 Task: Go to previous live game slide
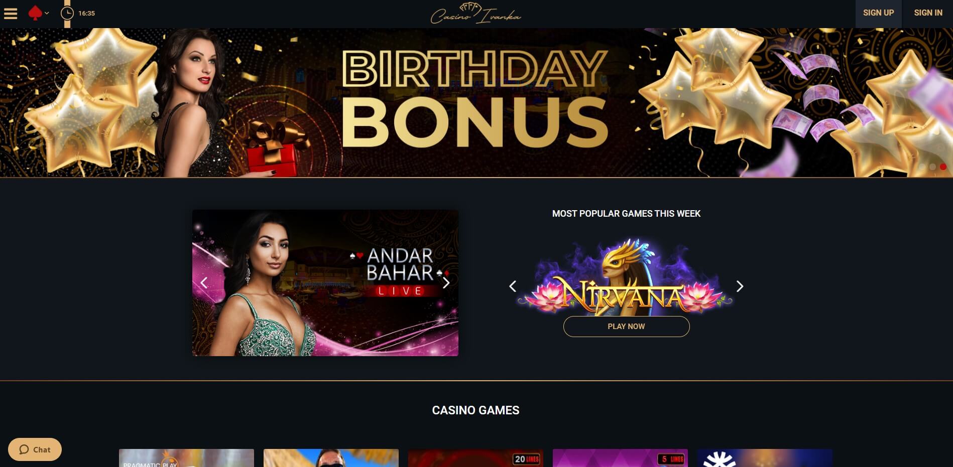204,282
